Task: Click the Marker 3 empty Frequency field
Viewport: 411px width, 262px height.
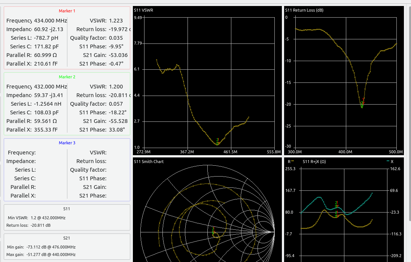Action: click(51, 153)
